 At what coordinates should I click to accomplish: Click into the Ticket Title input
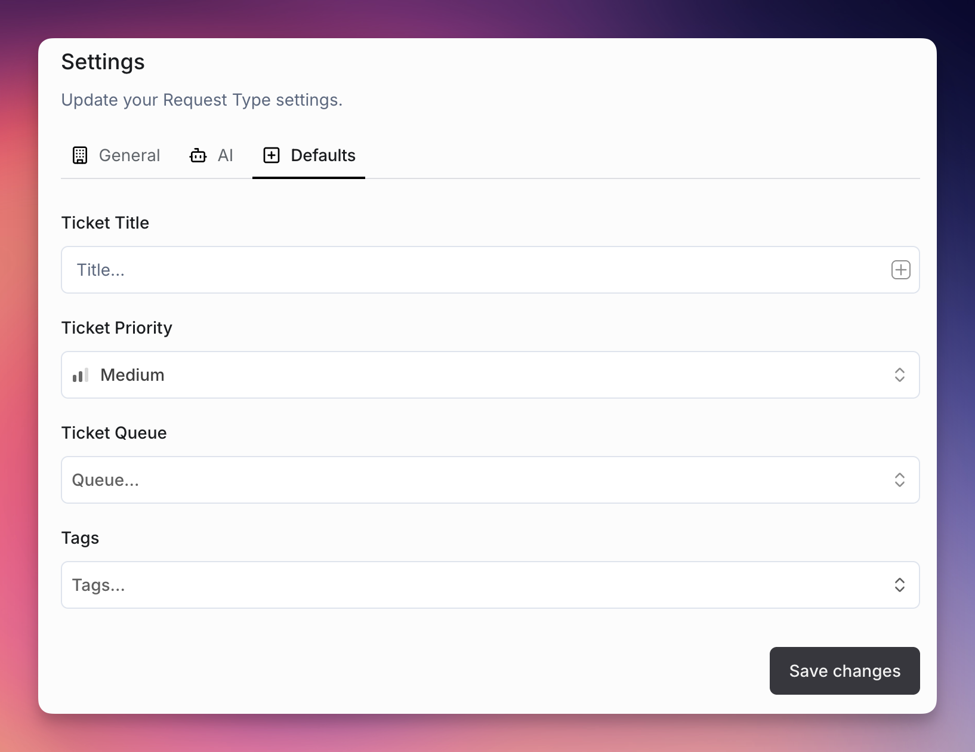click(x=490, y=270)
